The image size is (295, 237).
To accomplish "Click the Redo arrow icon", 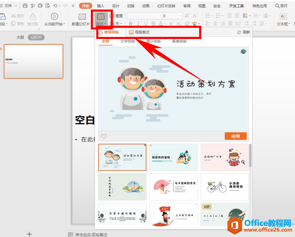I will 65,6.
